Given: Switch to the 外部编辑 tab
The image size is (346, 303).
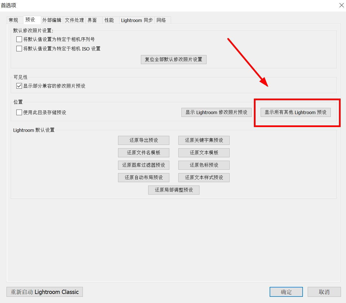Looking at the screenshot, I should click(52, 20).
